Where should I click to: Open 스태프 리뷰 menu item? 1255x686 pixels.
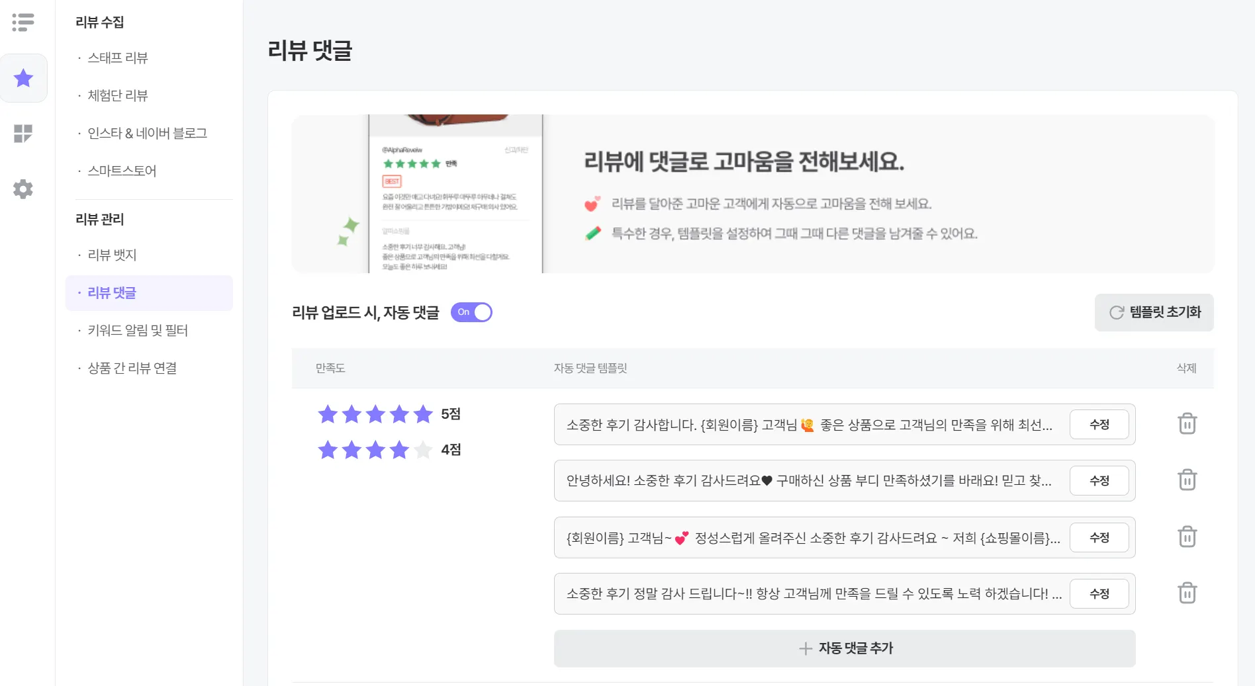pos(118,58)
